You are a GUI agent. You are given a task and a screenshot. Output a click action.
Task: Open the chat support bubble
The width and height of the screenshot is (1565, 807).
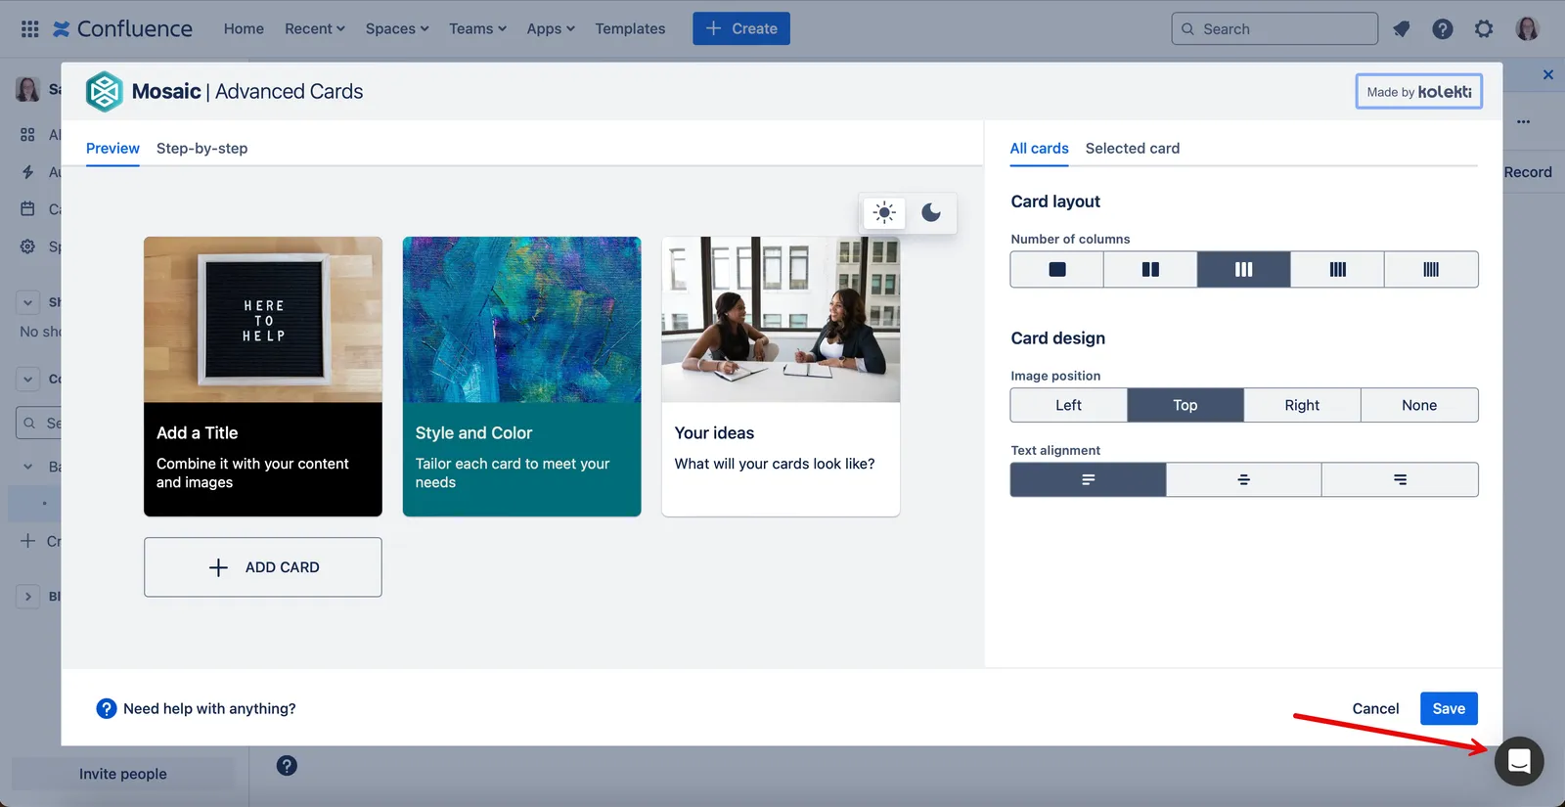1519,761
